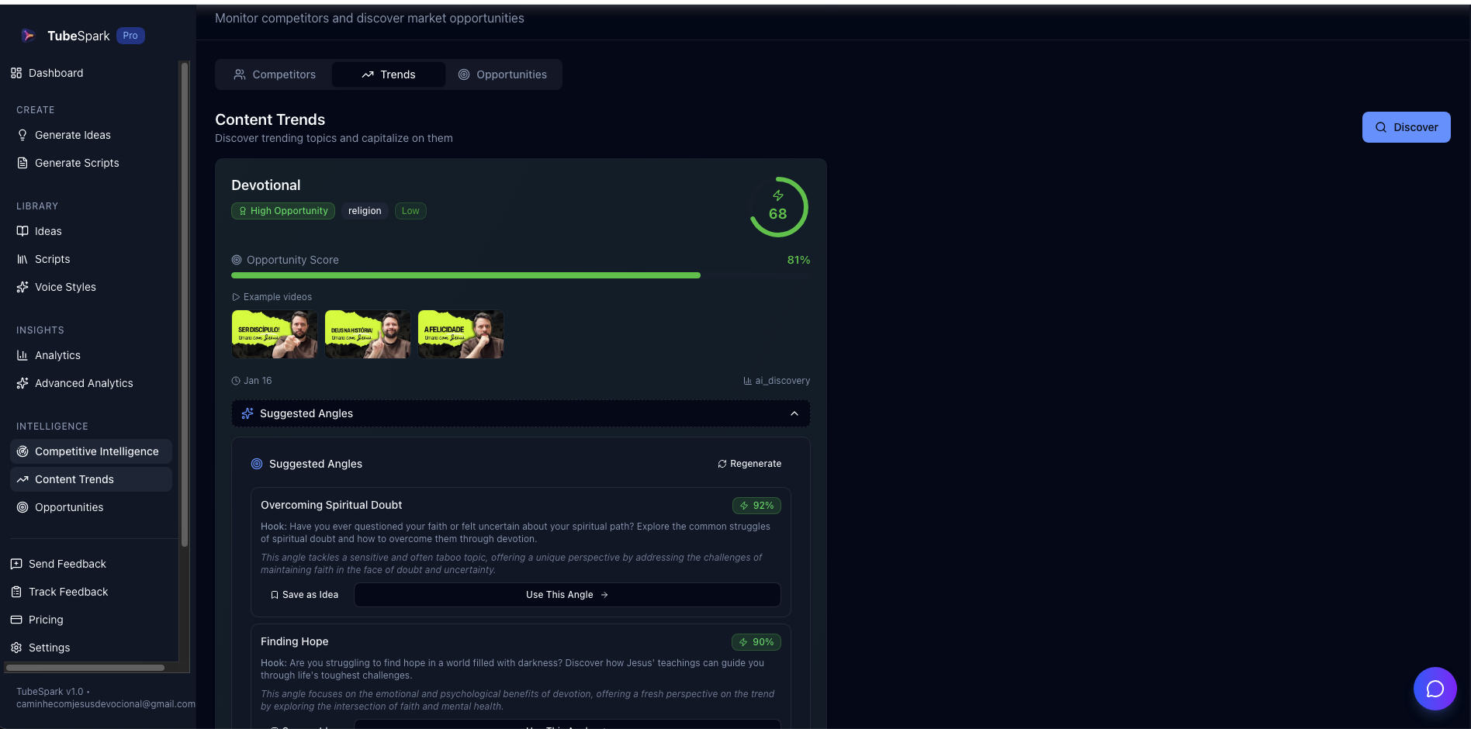This screenshot has height=729, width=1471.
Task: Click the Pro badge next to TubeSpark
Action: (130, 36)
